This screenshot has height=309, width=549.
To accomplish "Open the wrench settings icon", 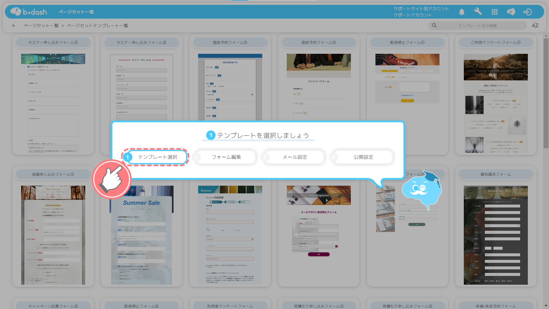I will point(478,12).
